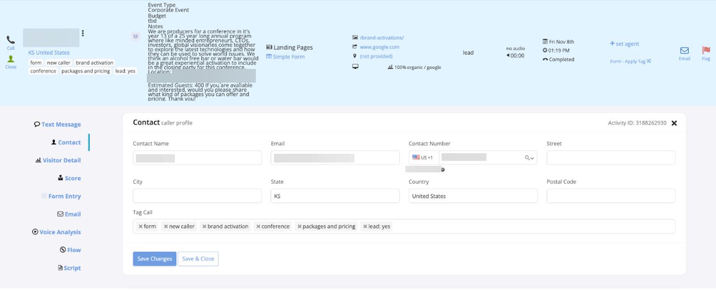Remove the 'new caller' tag via its x

[x=165, y=227]
